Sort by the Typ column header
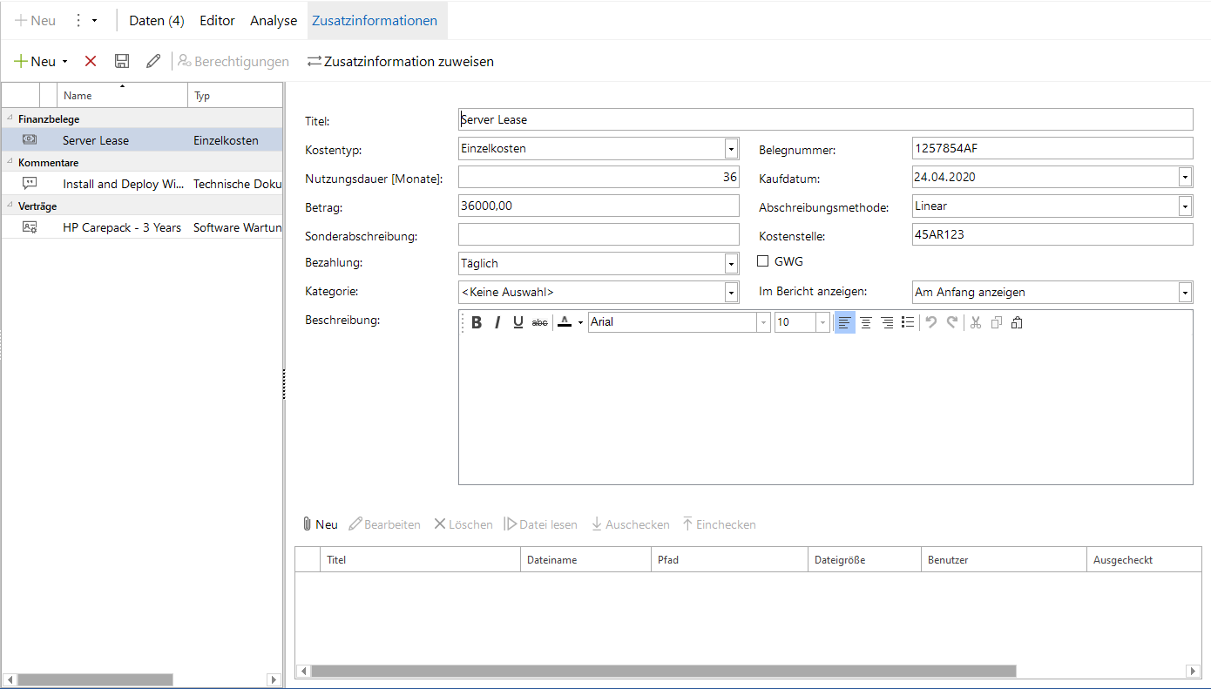The height and width of the screenshot is (689, 1211). tap(235, 96)
